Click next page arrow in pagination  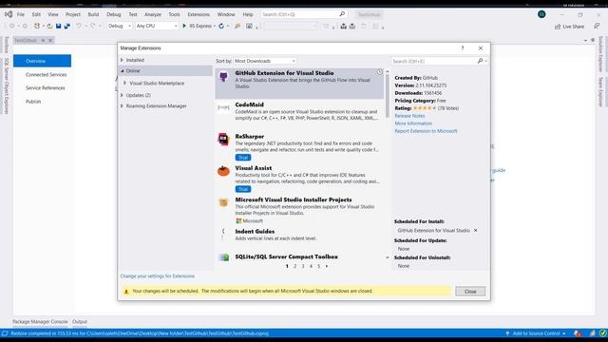click(327, 266)
